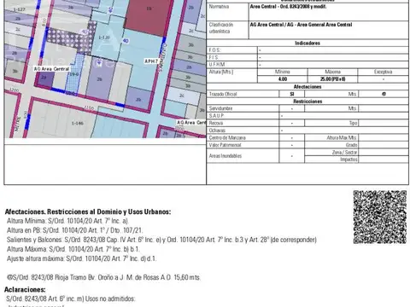Click 'AG Area Central / AG - Area General Area Central'
This screenshot has width=410, height=307.
301,25
